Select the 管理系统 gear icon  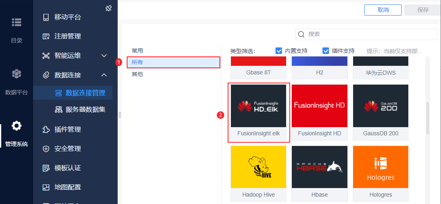pos(16,126)
